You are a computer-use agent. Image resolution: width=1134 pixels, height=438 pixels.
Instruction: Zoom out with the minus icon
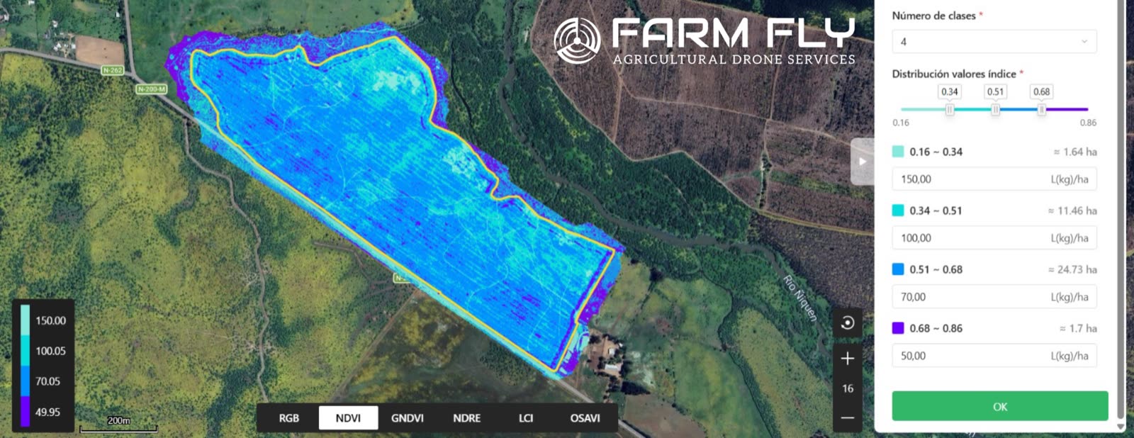(848, 418)
